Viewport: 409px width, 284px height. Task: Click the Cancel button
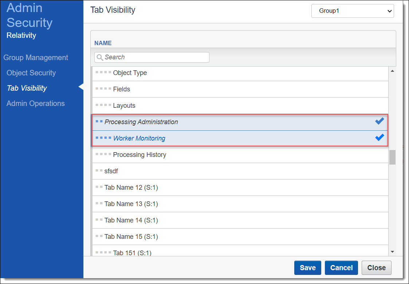341,268
